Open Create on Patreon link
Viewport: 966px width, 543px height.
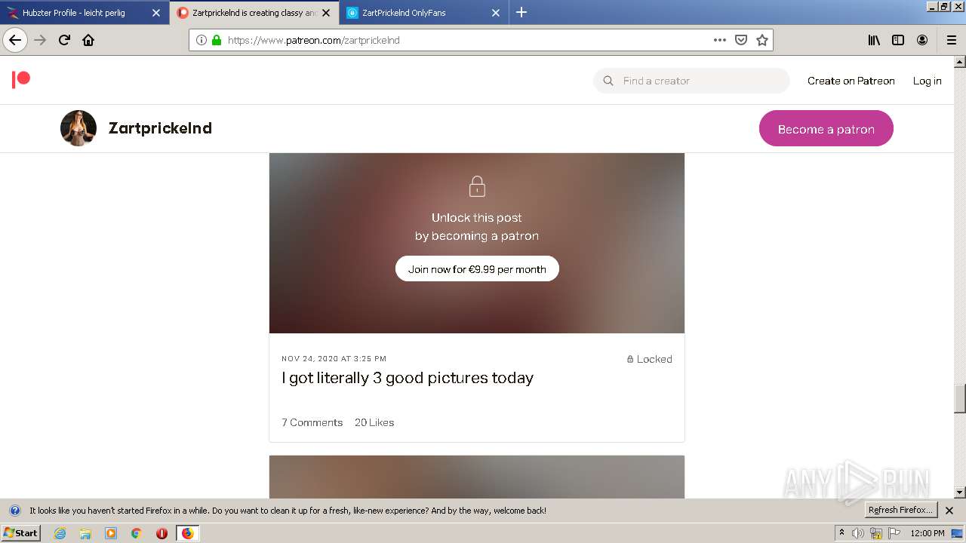[x=851, y=81]
